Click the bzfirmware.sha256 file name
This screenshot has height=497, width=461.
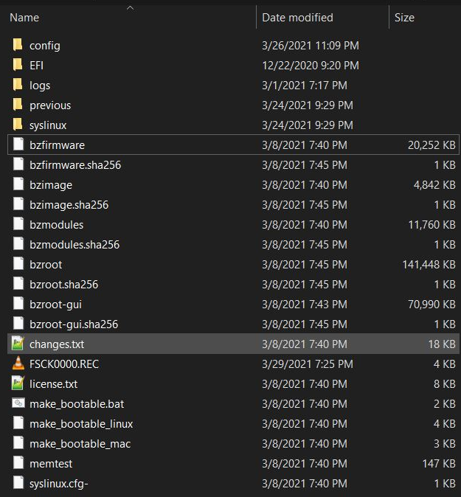[x=75, y=165]
